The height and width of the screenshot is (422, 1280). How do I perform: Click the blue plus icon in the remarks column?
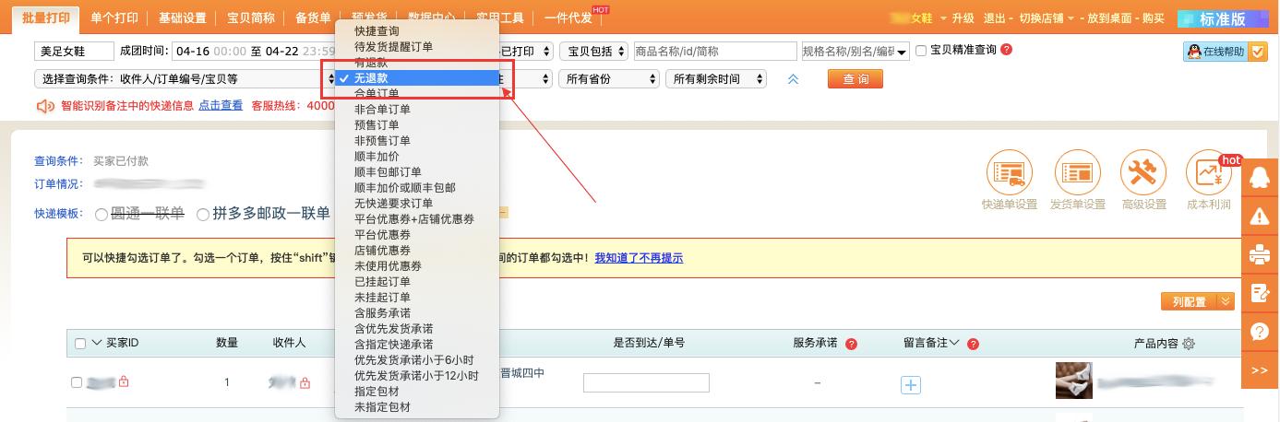coord(910,384)
